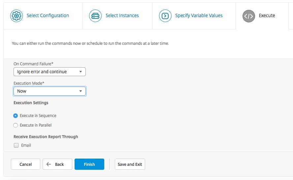The image size is (293, 180).
Task: Open the Select Configuration step tab
Action: [43, 16]
